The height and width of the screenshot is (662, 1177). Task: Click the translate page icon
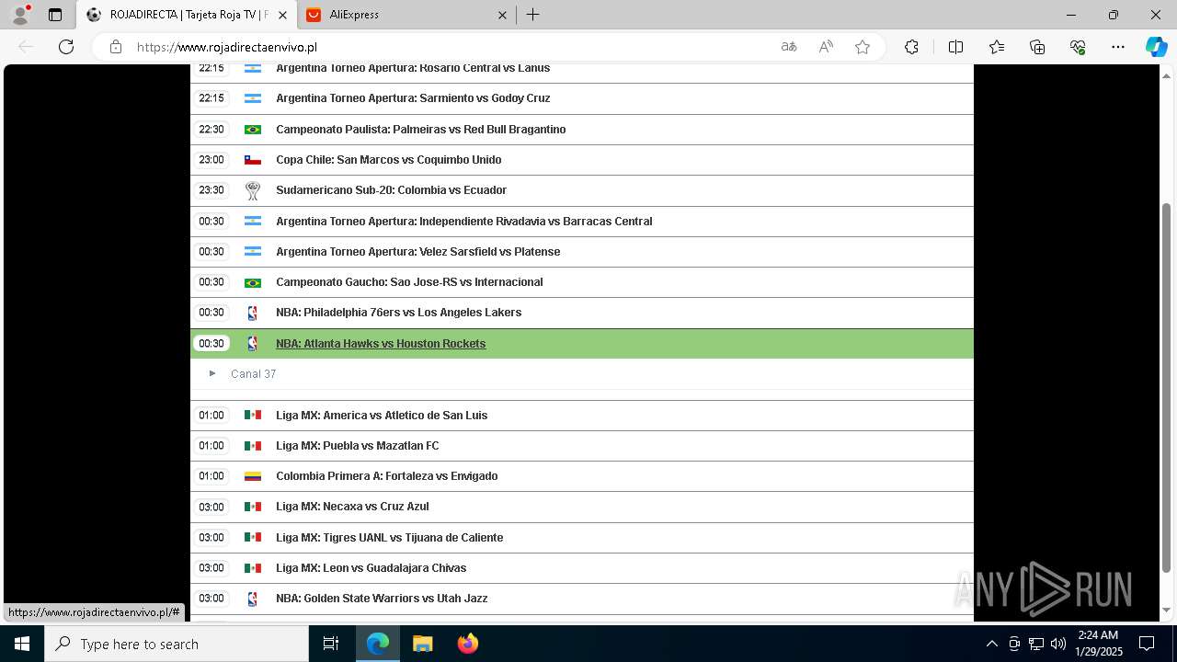coord(789,47)
